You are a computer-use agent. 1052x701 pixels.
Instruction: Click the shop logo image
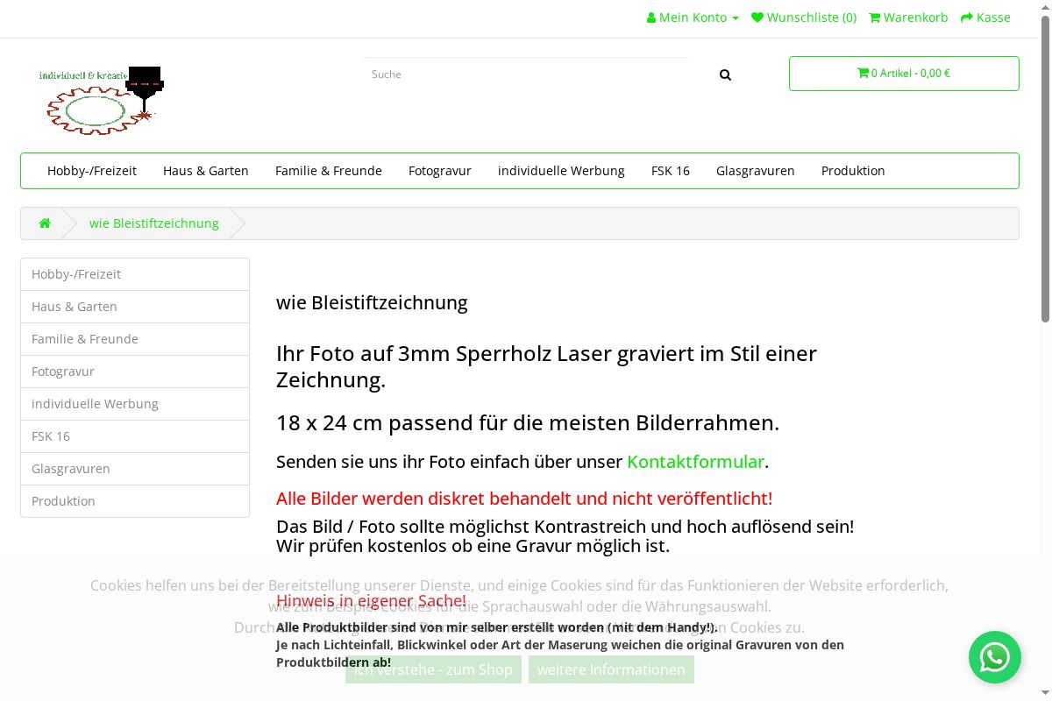[x=102, y=100]
